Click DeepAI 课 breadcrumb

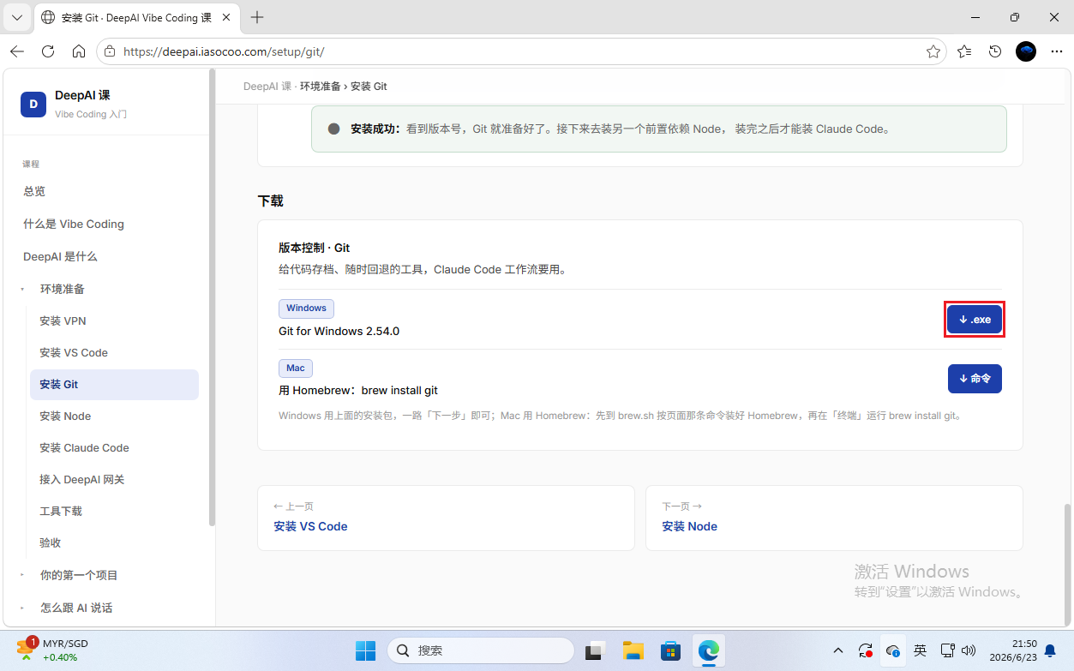coord(267,87)
